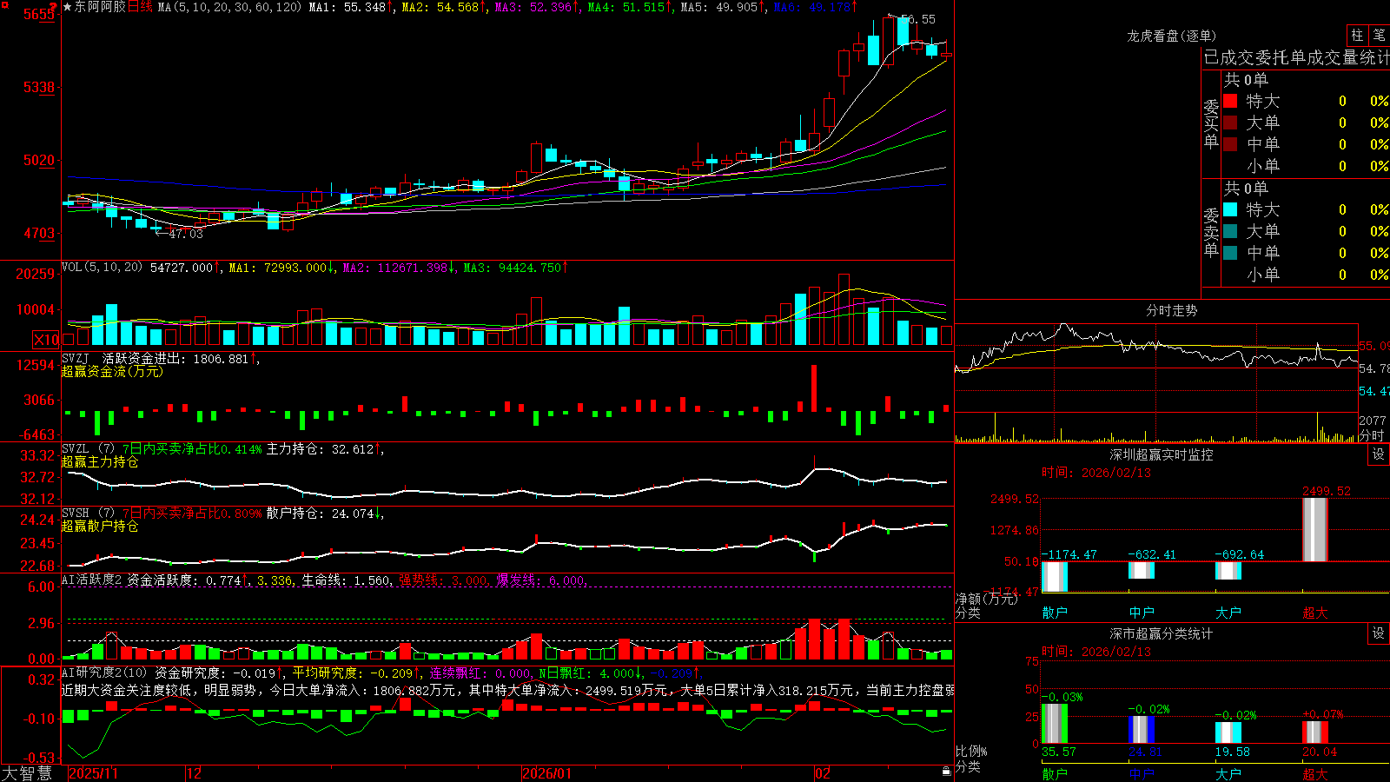The height and width of the screenshot is (782, 1390).
Task: Click the teal 中单 sell order swatch
Action: tap(1230, 253)
